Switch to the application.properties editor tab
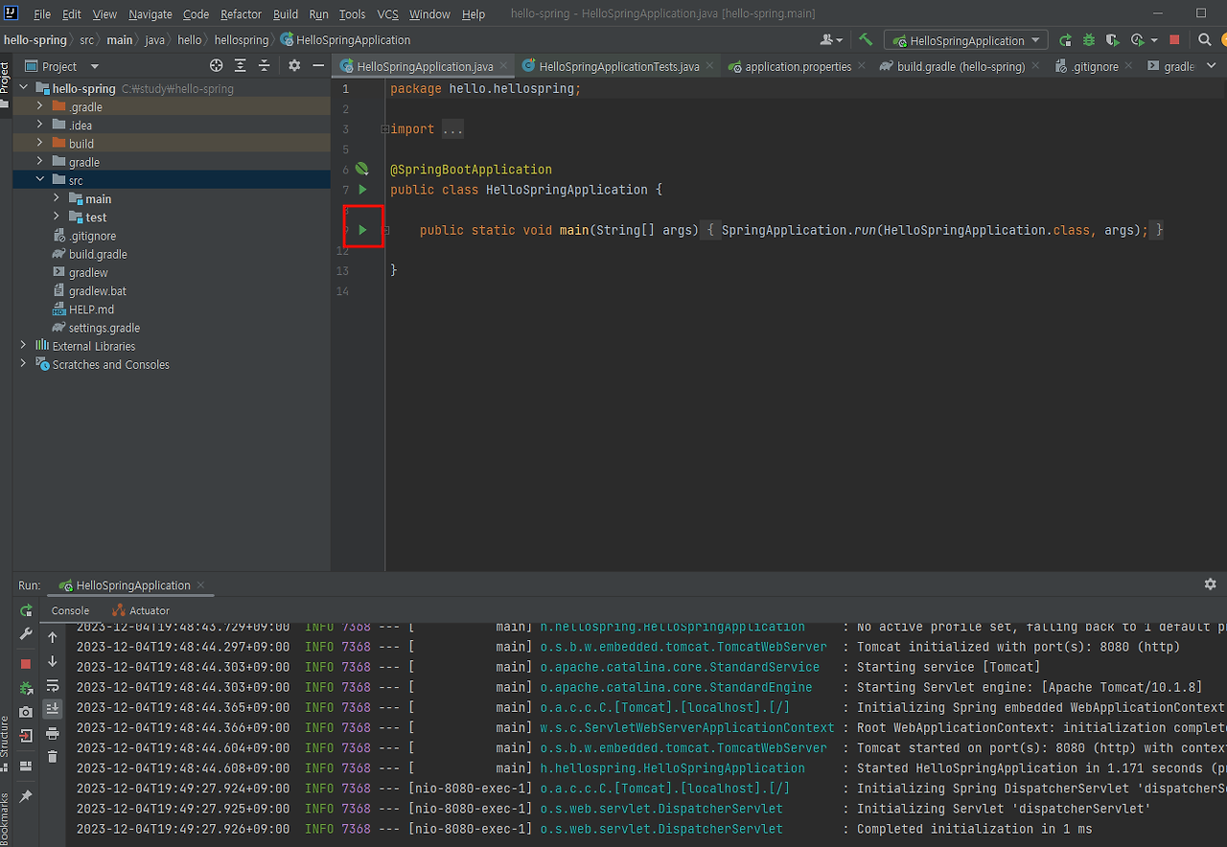Screen dimensions: 1227x847 click(798, 67)
